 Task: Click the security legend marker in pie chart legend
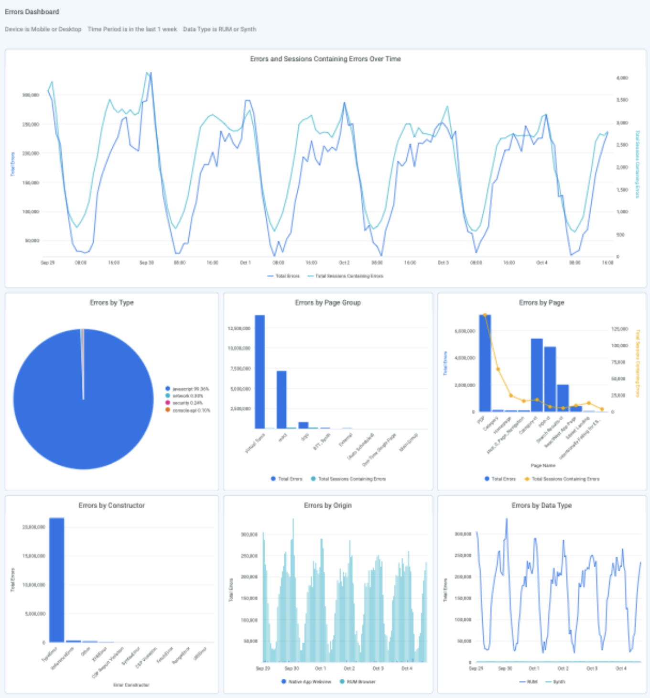(168, 403)
